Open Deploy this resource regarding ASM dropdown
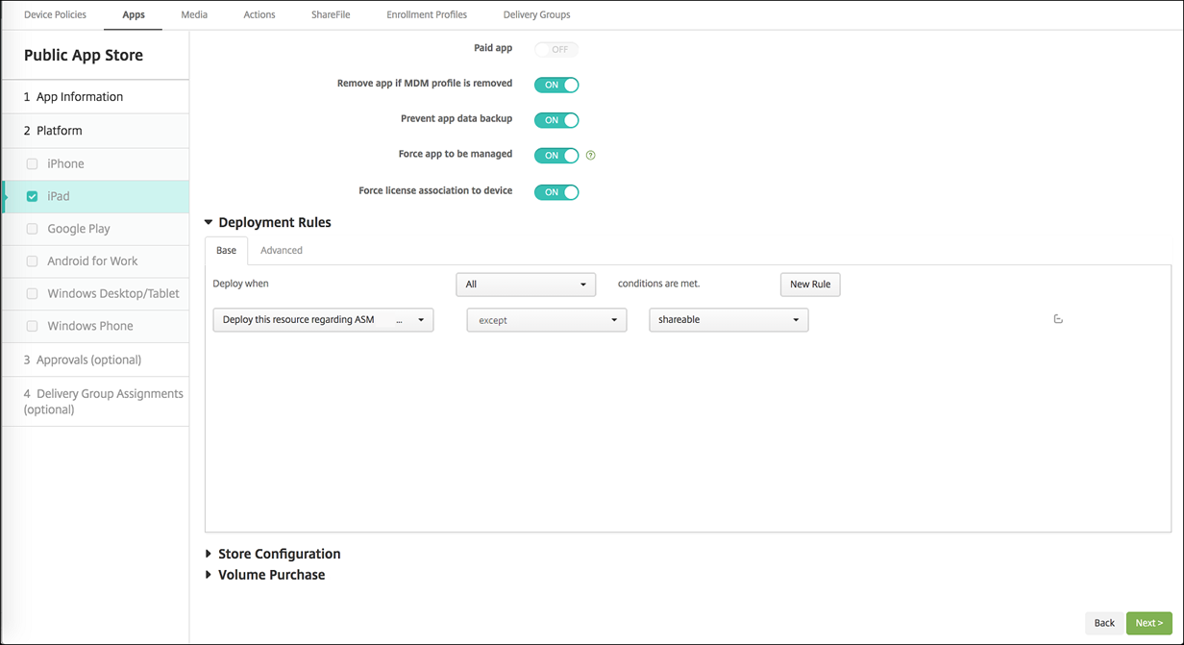 (323, 320)
